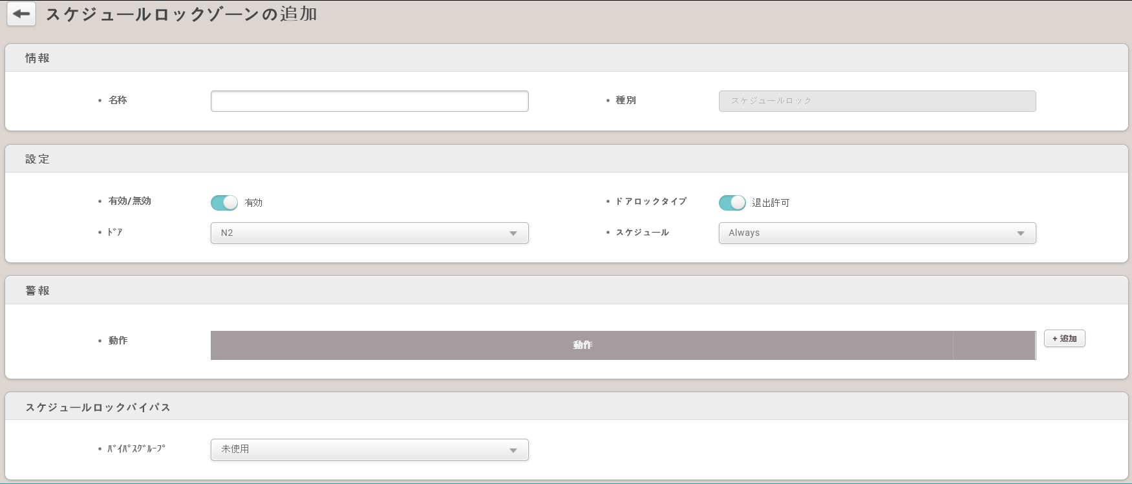Click the スケジュール field label
This screenshot has height=484, width=1132.
tap(642, 233)
